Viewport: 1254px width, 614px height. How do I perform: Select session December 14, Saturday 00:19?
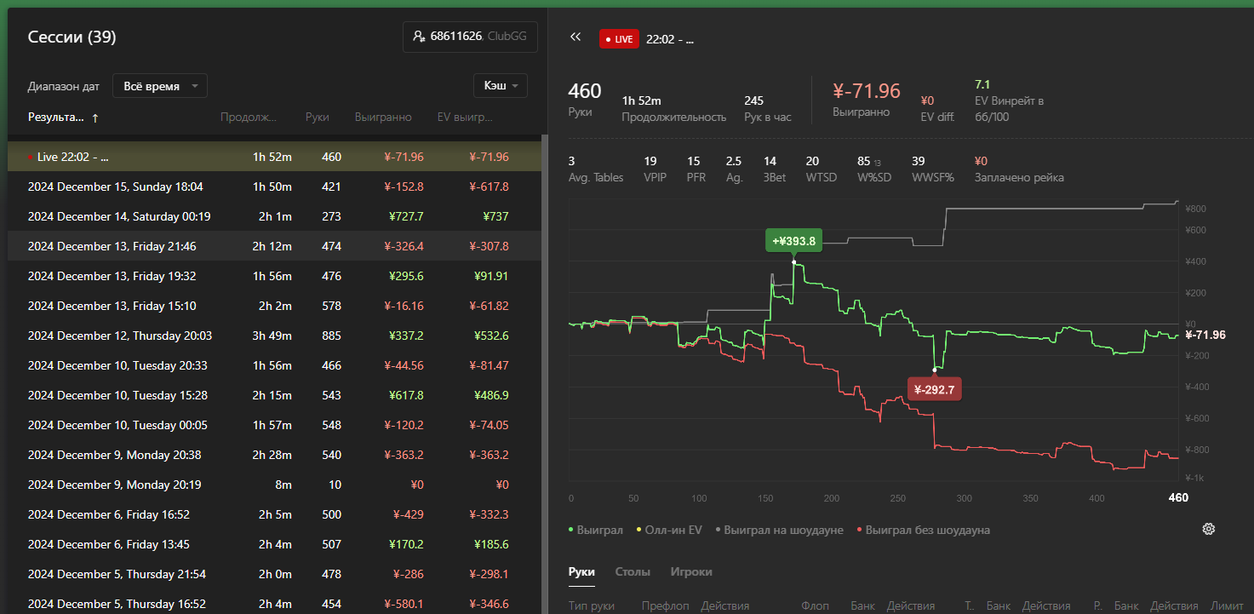click(274, 216)
